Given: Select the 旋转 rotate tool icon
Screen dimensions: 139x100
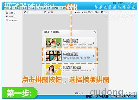Looking at the screenshot, I should 110,7.
